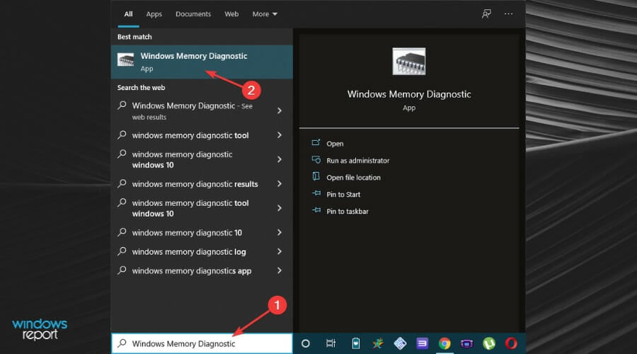The height and width of the screenshot is (354, 637).
Task: Select 'windows memory diagnostic windows 10' suggestion
Action: tap(202, 159)
